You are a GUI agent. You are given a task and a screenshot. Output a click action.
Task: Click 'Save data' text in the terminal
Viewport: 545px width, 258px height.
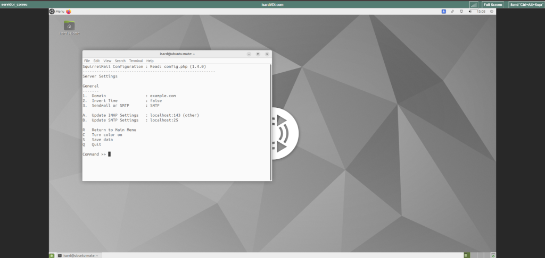pyautogui.click(x=102, y=140)
